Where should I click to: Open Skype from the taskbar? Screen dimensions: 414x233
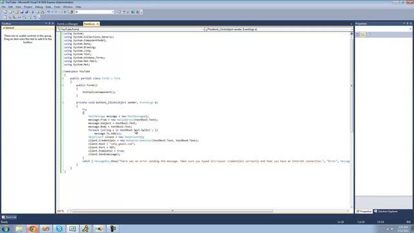click(x=59, y=228)
